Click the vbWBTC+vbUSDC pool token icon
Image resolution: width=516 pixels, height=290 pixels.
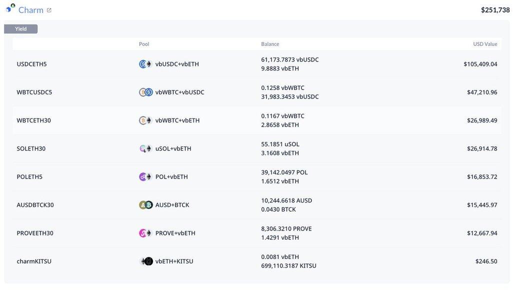click(x=145, y=92)
